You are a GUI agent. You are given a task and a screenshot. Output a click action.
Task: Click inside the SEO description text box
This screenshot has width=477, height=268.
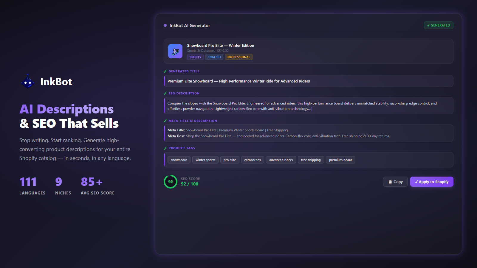309,106
